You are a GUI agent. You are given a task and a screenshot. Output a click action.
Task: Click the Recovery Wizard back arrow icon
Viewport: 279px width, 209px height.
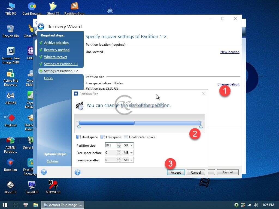coord(41,26)
